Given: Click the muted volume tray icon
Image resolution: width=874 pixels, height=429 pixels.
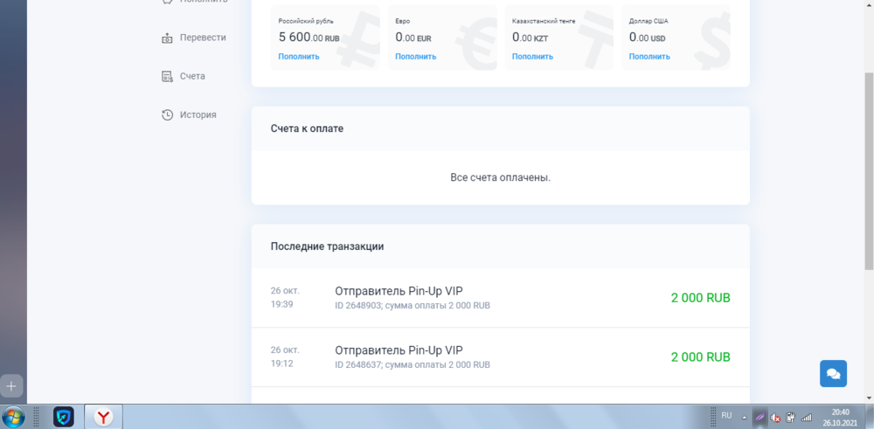Looking at the screenshot, I should click(774, 418).
